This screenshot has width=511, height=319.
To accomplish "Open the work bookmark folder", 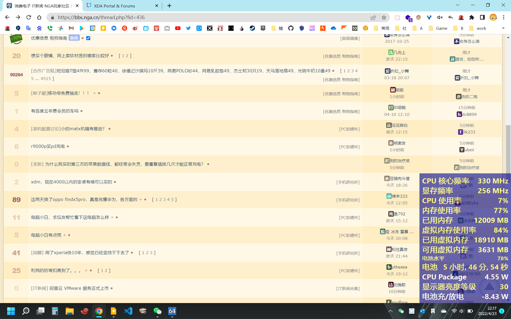I will pos(478,28).
